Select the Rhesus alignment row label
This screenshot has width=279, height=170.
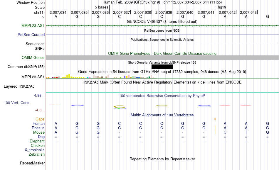coord(38,128)
